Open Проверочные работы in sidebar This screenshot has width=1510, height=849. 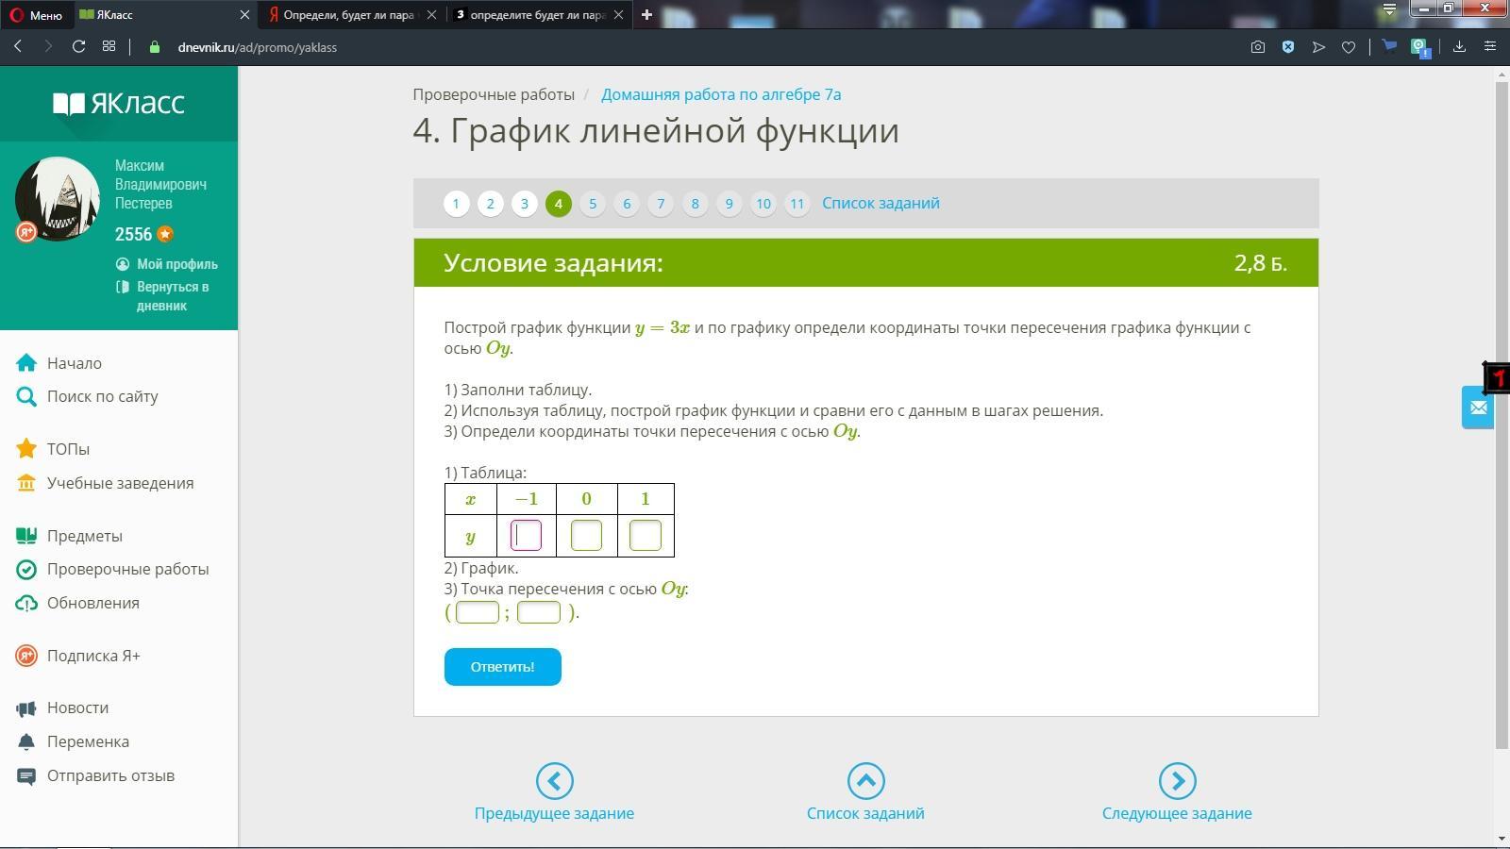point(112,569)
